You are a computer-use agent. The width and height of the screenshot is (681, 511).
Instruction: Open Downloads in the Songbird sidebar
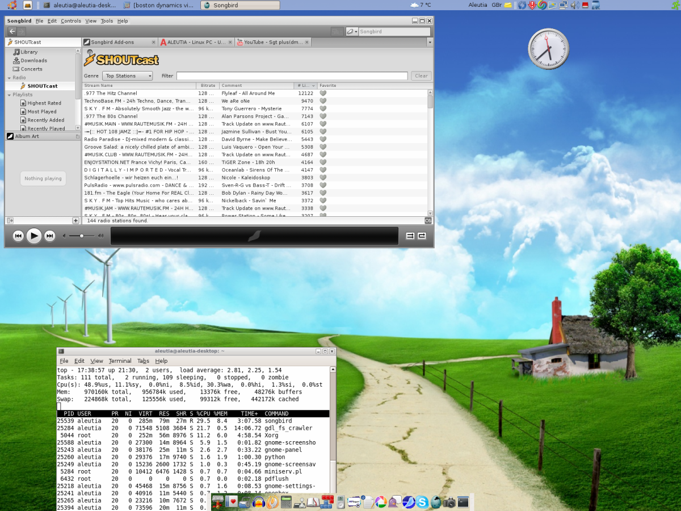(x=33, y=60)
